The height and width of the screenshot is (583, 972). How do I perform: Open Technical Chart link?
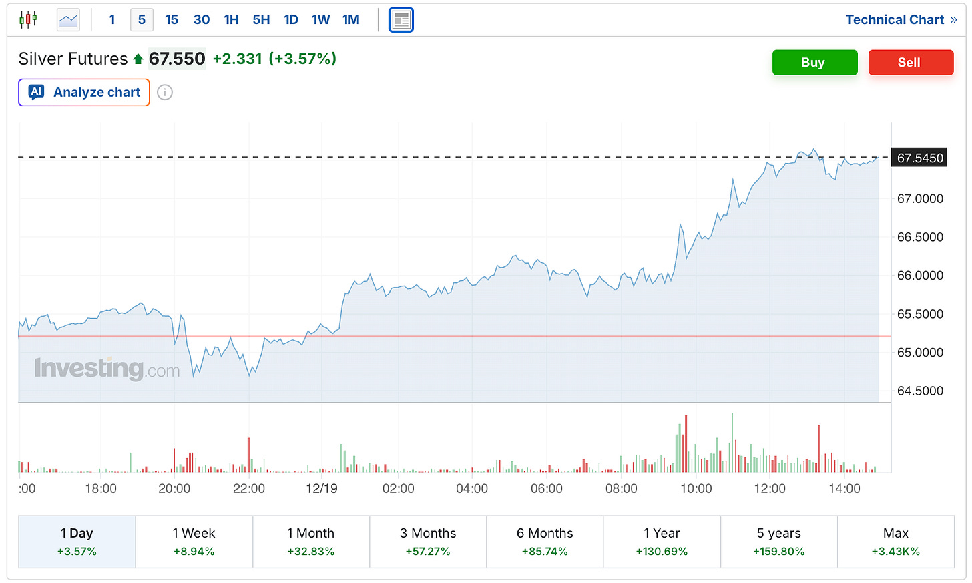tap(901, 20)
